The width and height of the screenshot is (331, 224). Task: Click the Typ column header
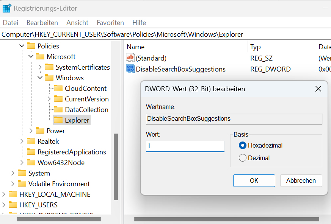(x=282, y=47)
